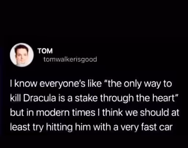Open the tomwalkerisgood handle

[70, 60]
